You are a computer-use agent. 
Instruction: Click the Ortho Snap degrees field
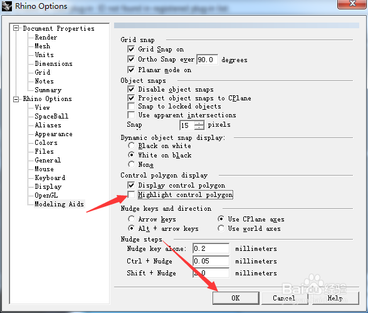point(208,60)
